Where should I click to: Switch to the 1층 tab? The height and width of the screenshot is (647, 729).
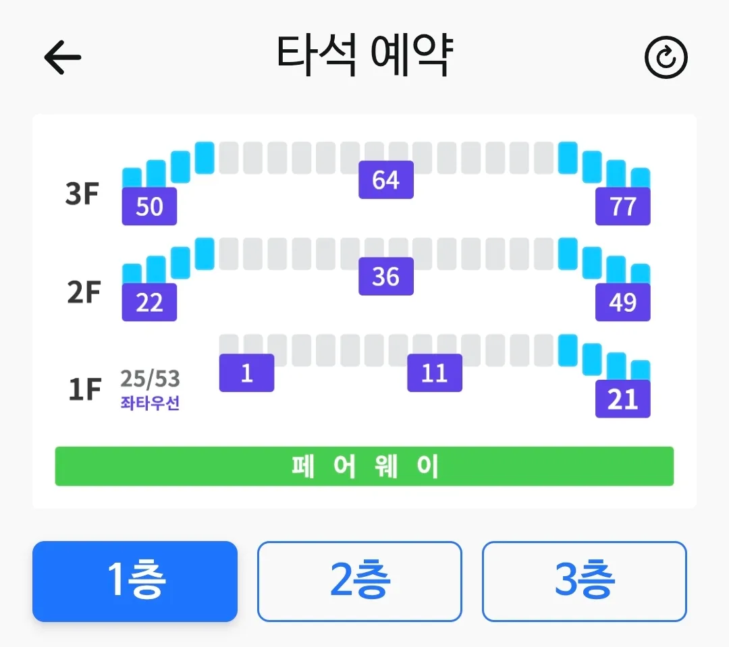click(135, 581)
